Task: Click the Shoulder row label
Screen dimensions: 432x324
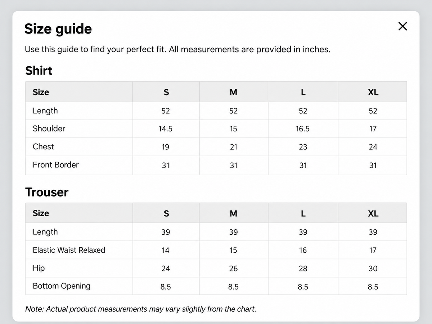Action: 49,129
